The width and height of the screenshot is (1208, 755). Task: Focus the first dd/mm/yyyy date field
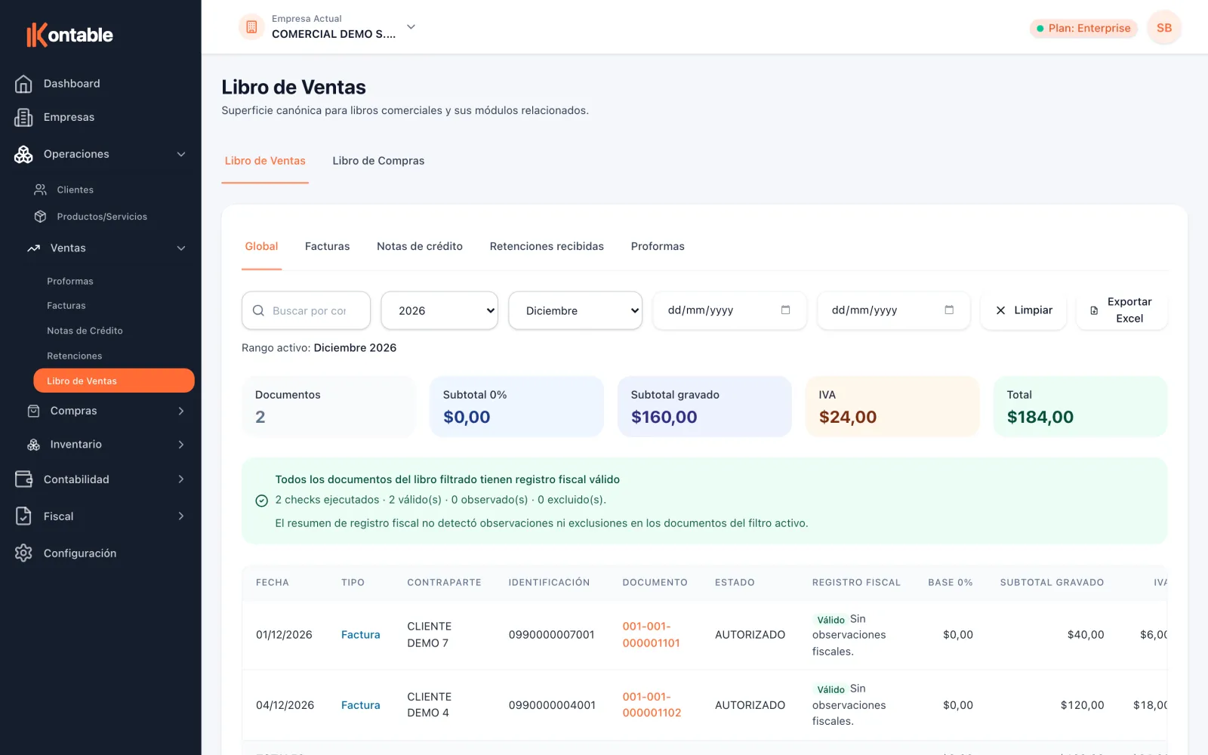pos(729,310)
